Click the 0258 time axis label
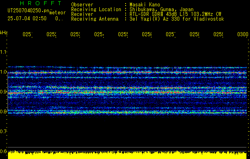 [194, 35]
